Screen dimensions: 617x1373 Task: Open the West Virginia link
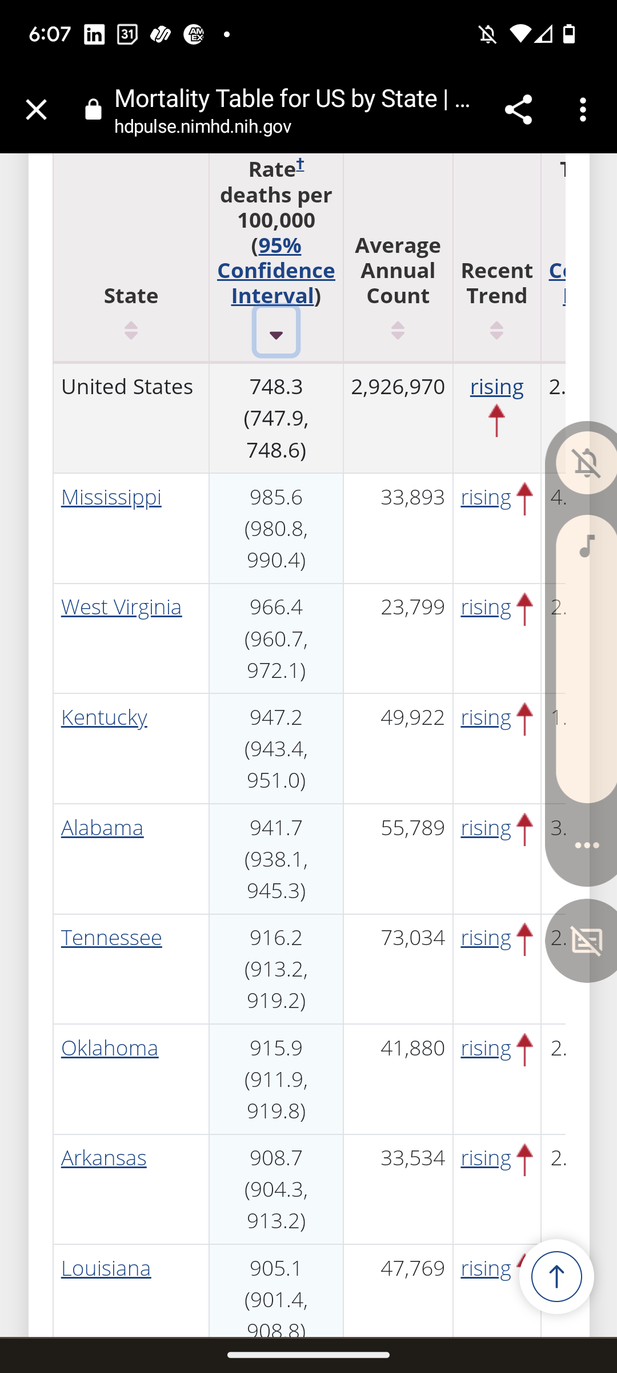tap(121, 608)
